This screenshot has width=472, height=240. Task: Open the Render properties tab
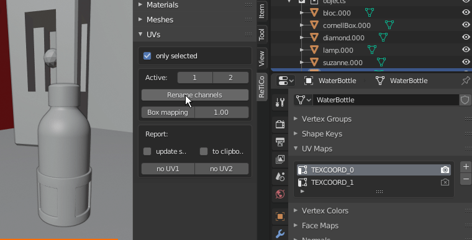pyautogui.click(x=280, y=124)
